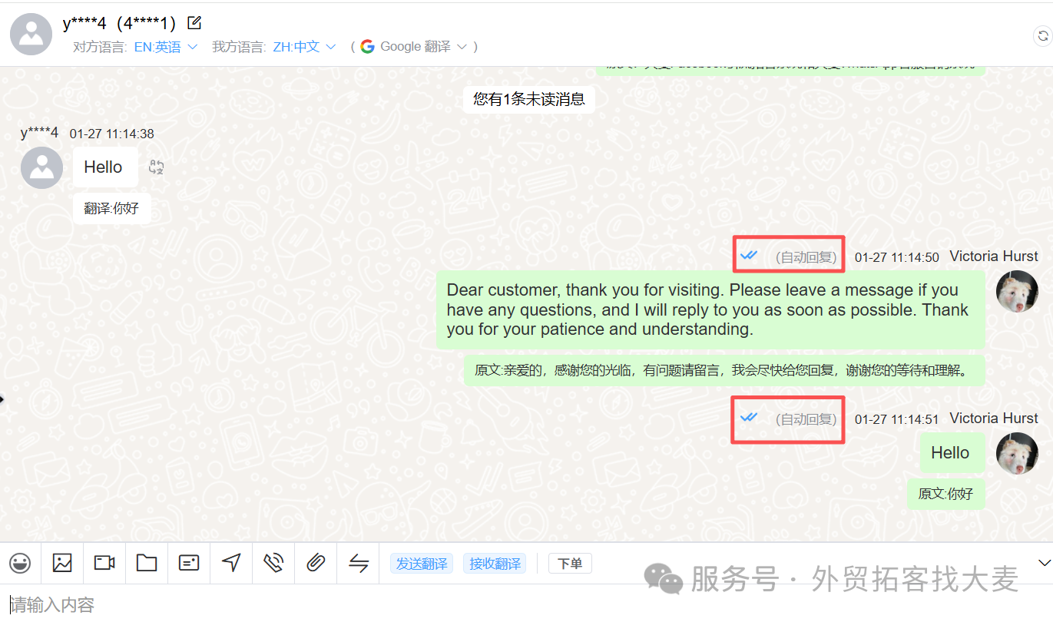Click the contact avatar in header
The image size is (1053, 622).
pos(31,34)
